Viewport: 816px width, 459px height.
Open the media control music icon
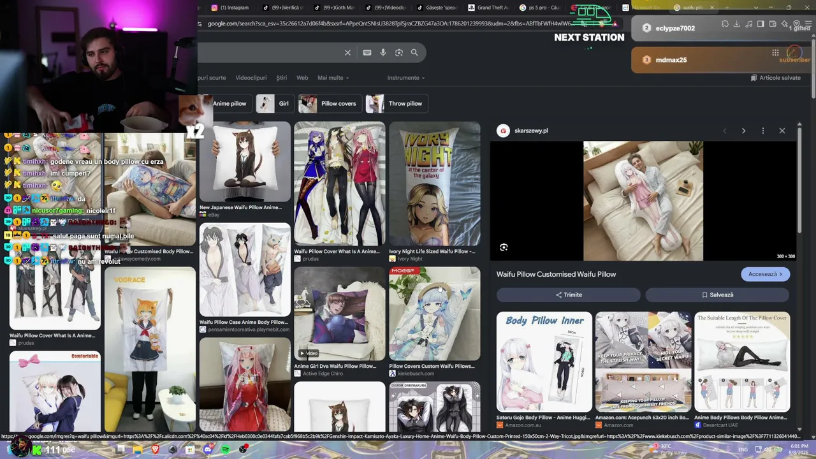click(x=749, y=24)
